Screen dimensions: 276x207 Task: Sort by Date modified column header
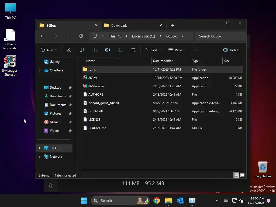[171, 61]
